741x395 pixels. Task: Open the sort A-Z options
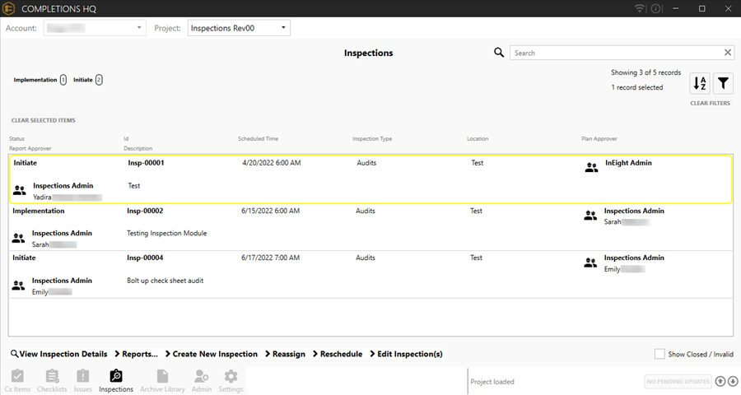click(x=700, y=83)
